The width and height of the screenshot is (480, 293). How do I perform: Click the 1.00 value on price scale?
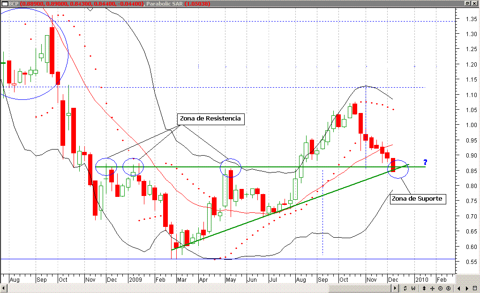pyautogui.click(x=472, y=125)
